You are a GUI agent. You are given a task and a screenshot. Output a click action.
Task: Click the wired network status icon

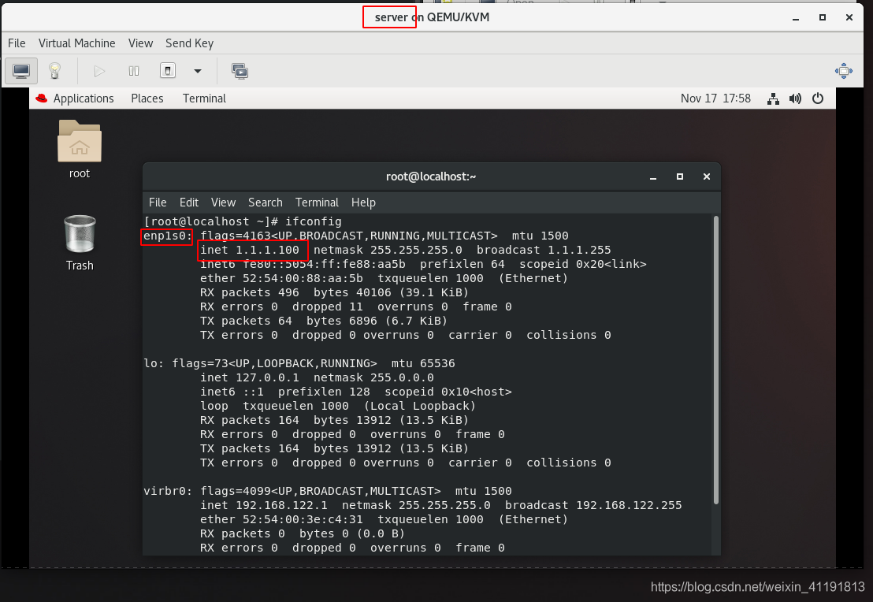click(x=773, y=98)
